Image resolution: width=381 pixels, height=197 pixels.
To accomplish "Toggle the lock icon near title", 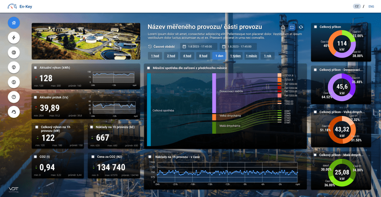I will (283, 27).
